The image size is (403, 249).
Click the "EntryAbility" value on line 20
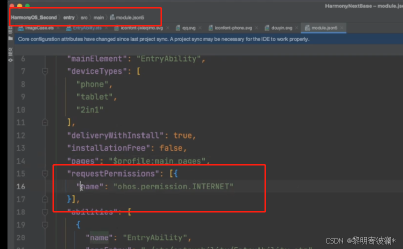(155, 237)
